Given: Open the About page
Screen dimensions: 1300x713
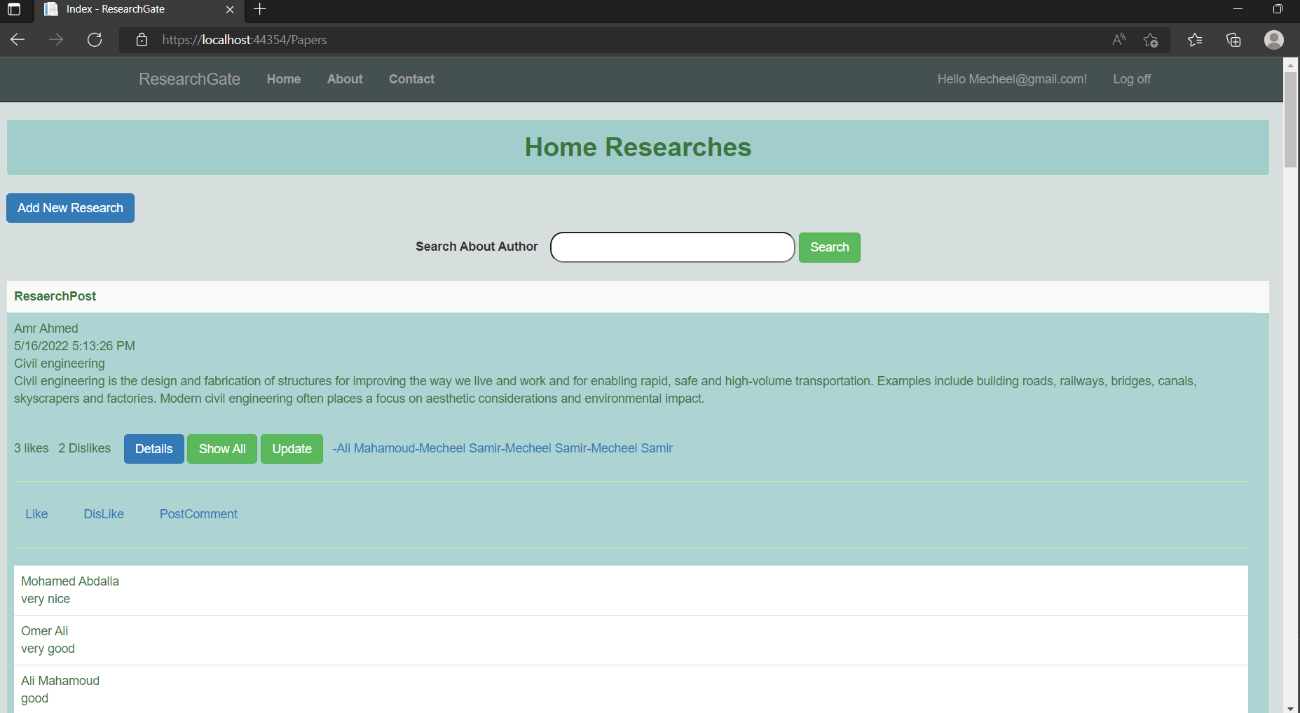Looking at the screenshot, I should click(x=344, y=79).
